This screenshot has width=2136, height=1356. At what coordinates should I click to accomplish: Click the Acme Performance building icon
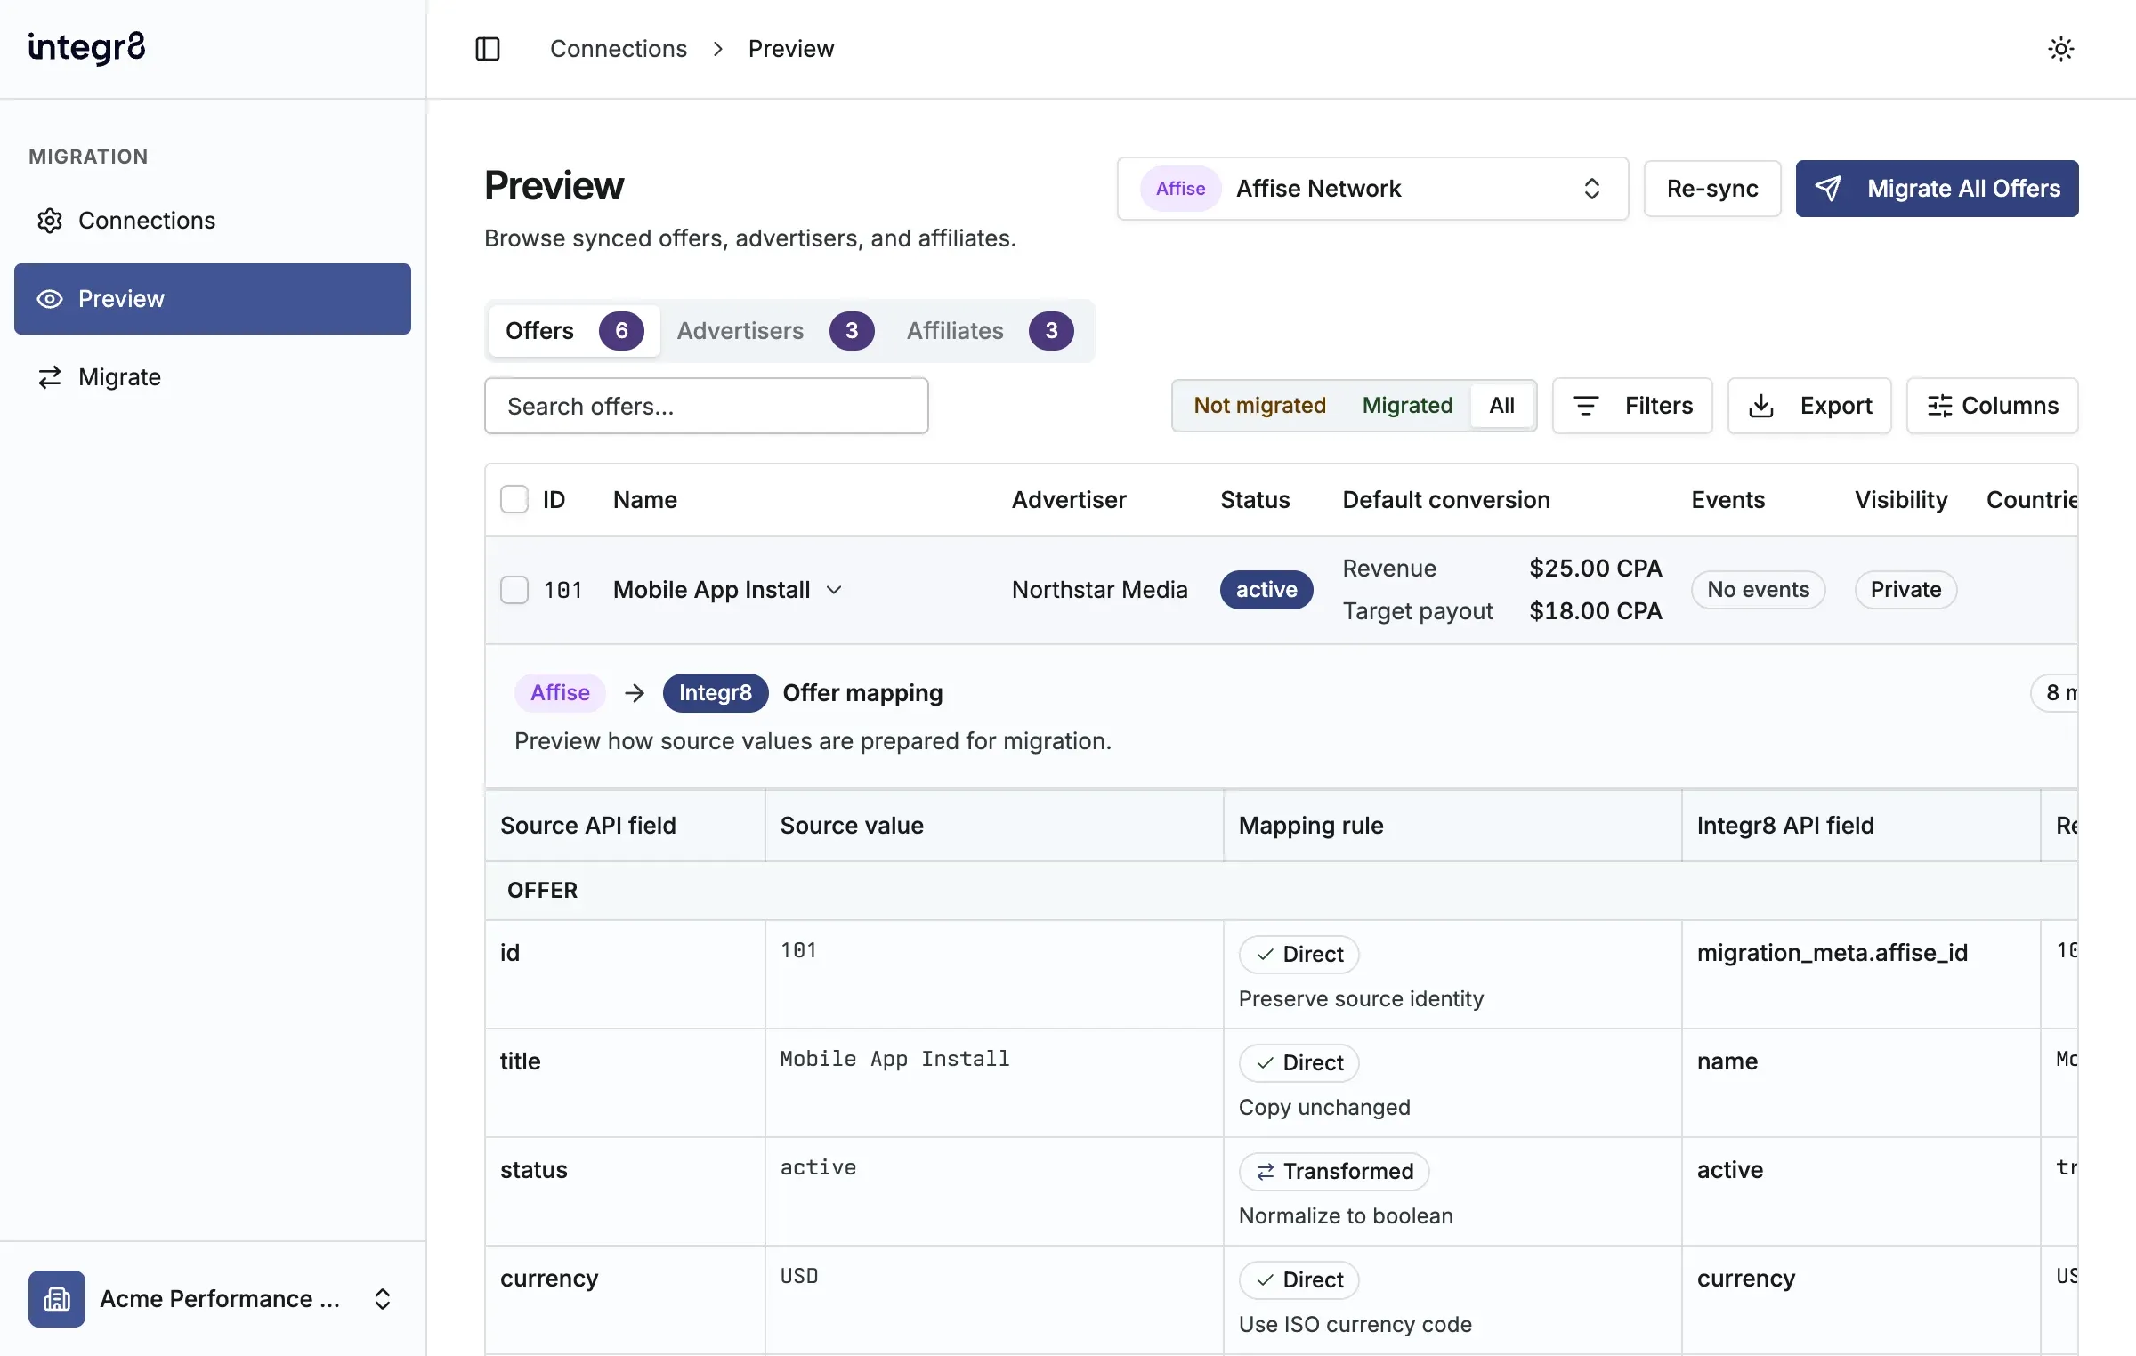point(57,1299)
